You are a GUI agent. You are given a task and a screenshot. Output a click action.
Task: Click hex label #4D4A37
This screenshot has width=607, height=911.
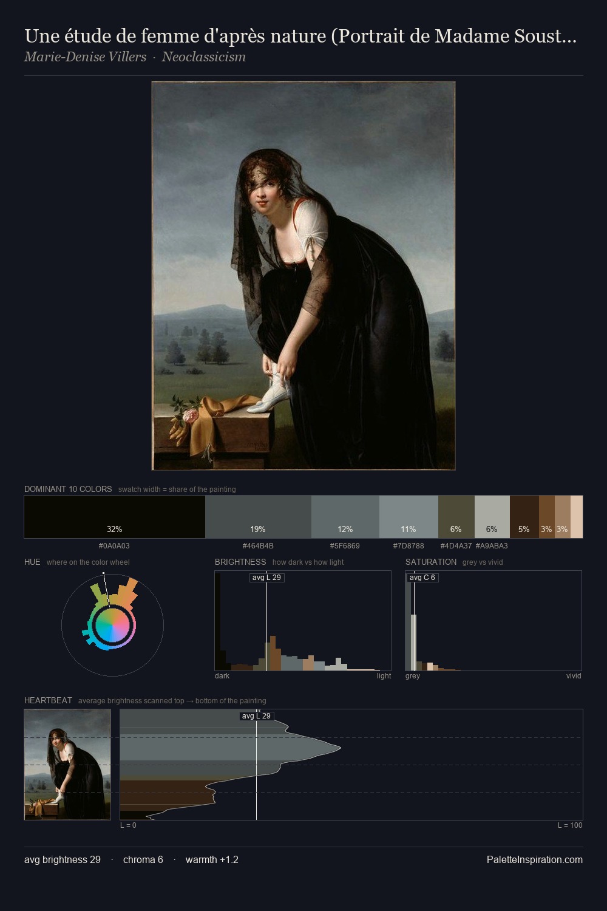click(456, 546)
